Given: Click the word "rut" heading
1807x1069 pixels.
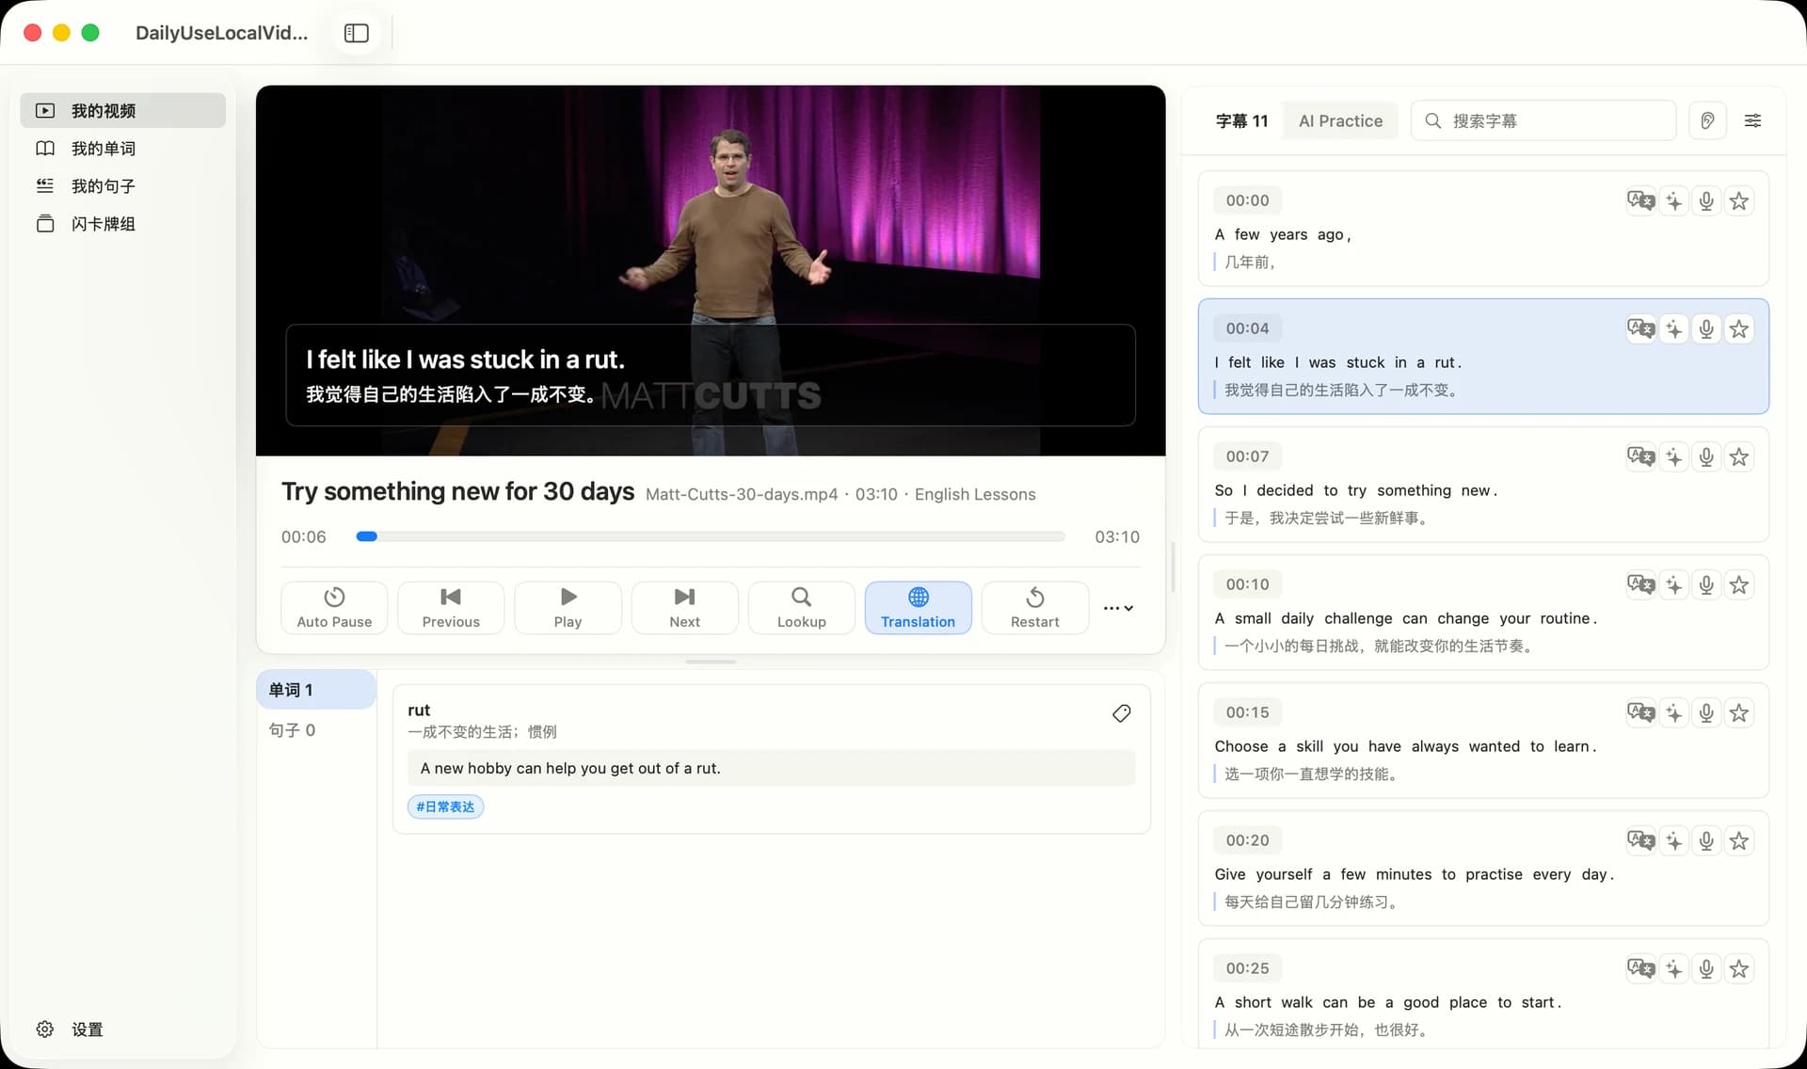Looking at the screenshot, I should 419,710.
